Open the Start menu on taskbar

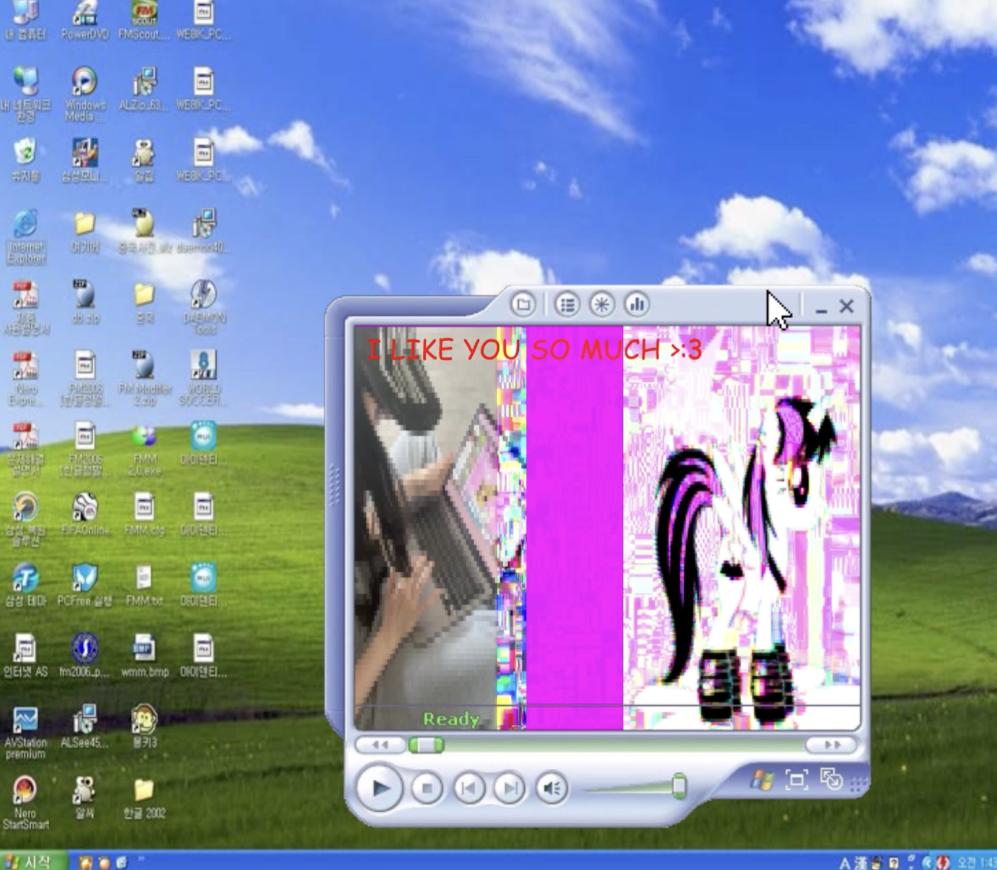click(x=29, y=862)
